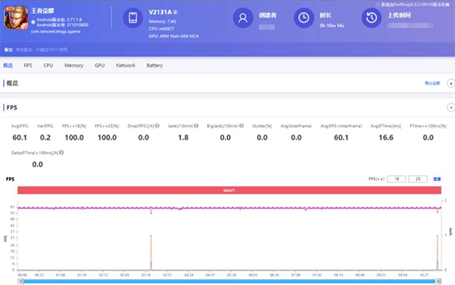Image resolution: width=455 pixels, height=285 pixels.
Task: Click the duration clock icon
Action: [304, 17]
